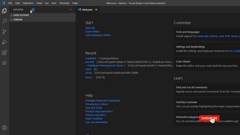Open the Selection menu

point(28,3)
